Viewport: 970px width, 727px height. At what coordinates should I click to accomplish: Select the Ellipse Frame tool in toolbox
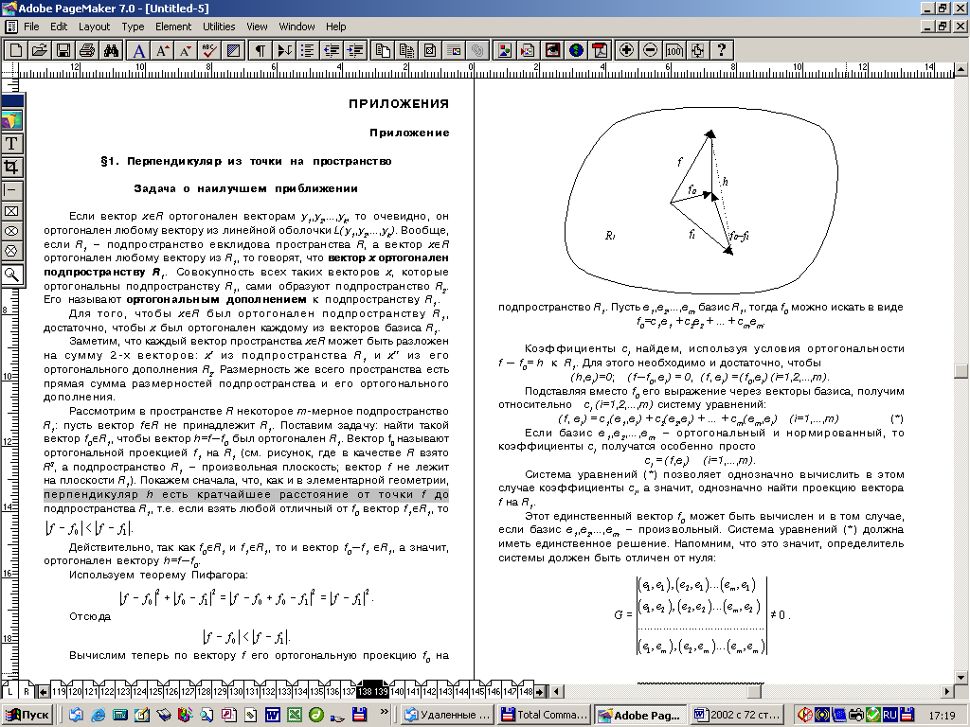[x=11, y=231]
